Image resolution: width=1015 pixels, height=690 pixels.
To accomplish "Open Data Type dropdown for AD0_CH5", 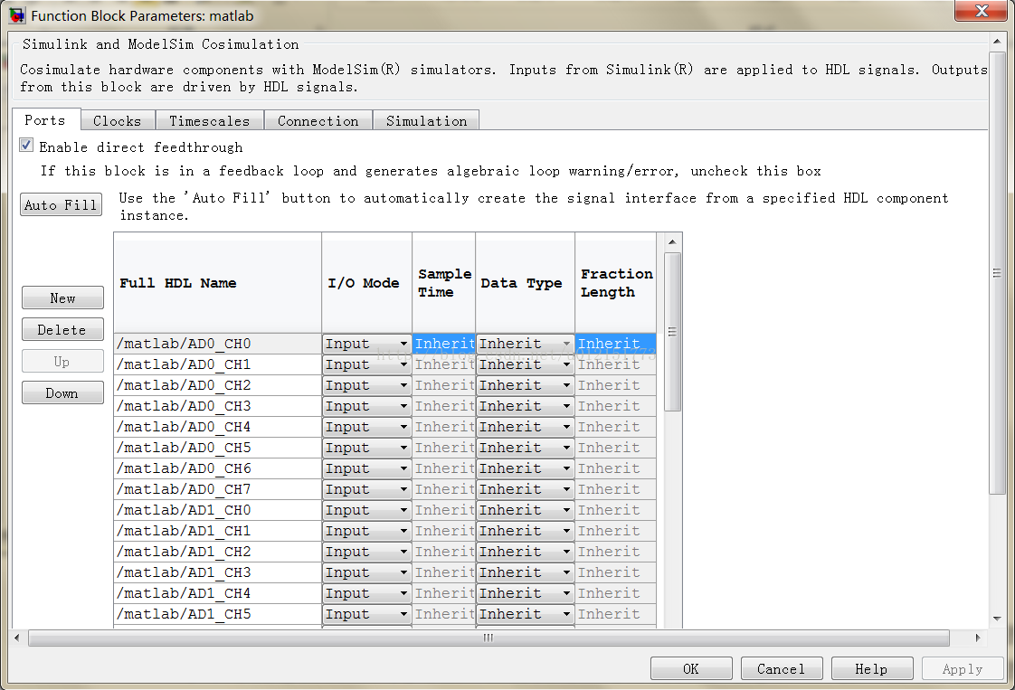I will point(525,448).
